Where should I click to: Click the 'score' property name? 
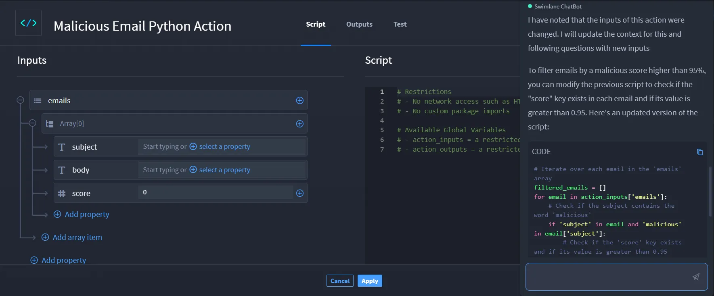coord(81,193)
